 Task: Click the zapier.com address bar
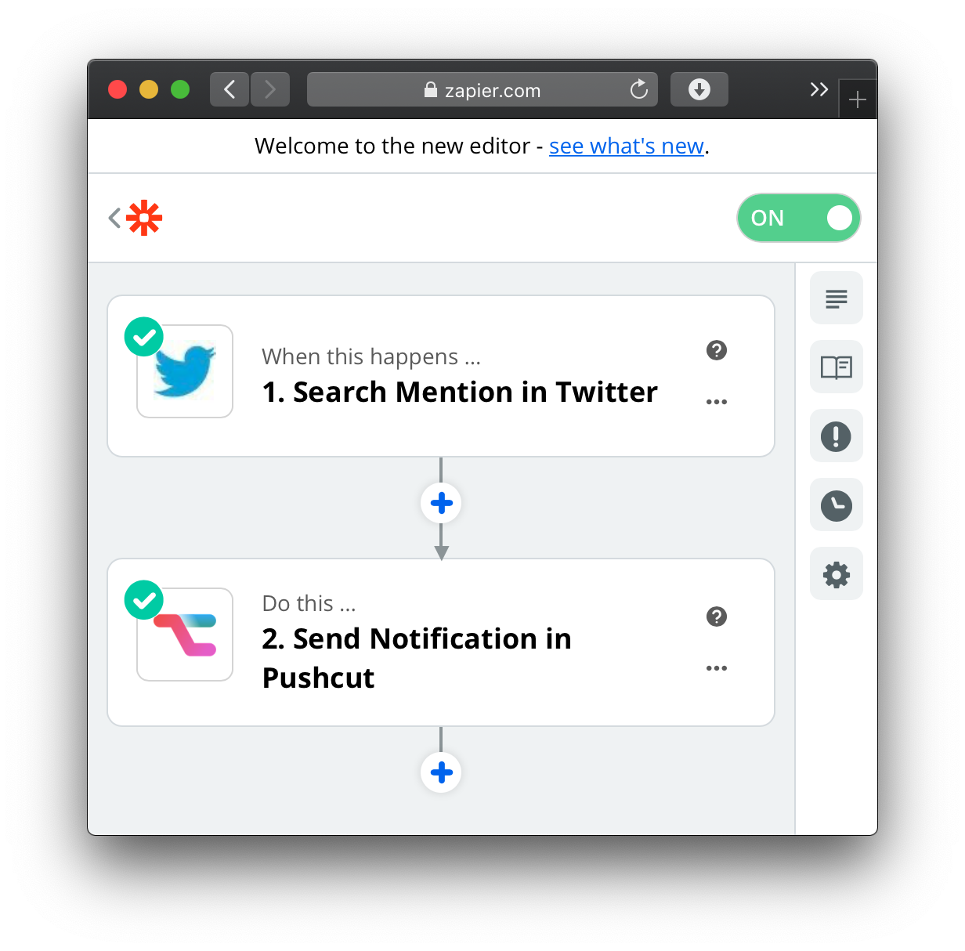coord(482,90)
